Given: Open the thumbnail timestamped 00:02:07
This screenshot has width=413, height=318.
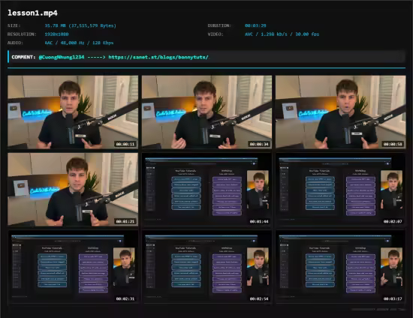Looking at the screenshot, I should (x=341, y=190).
